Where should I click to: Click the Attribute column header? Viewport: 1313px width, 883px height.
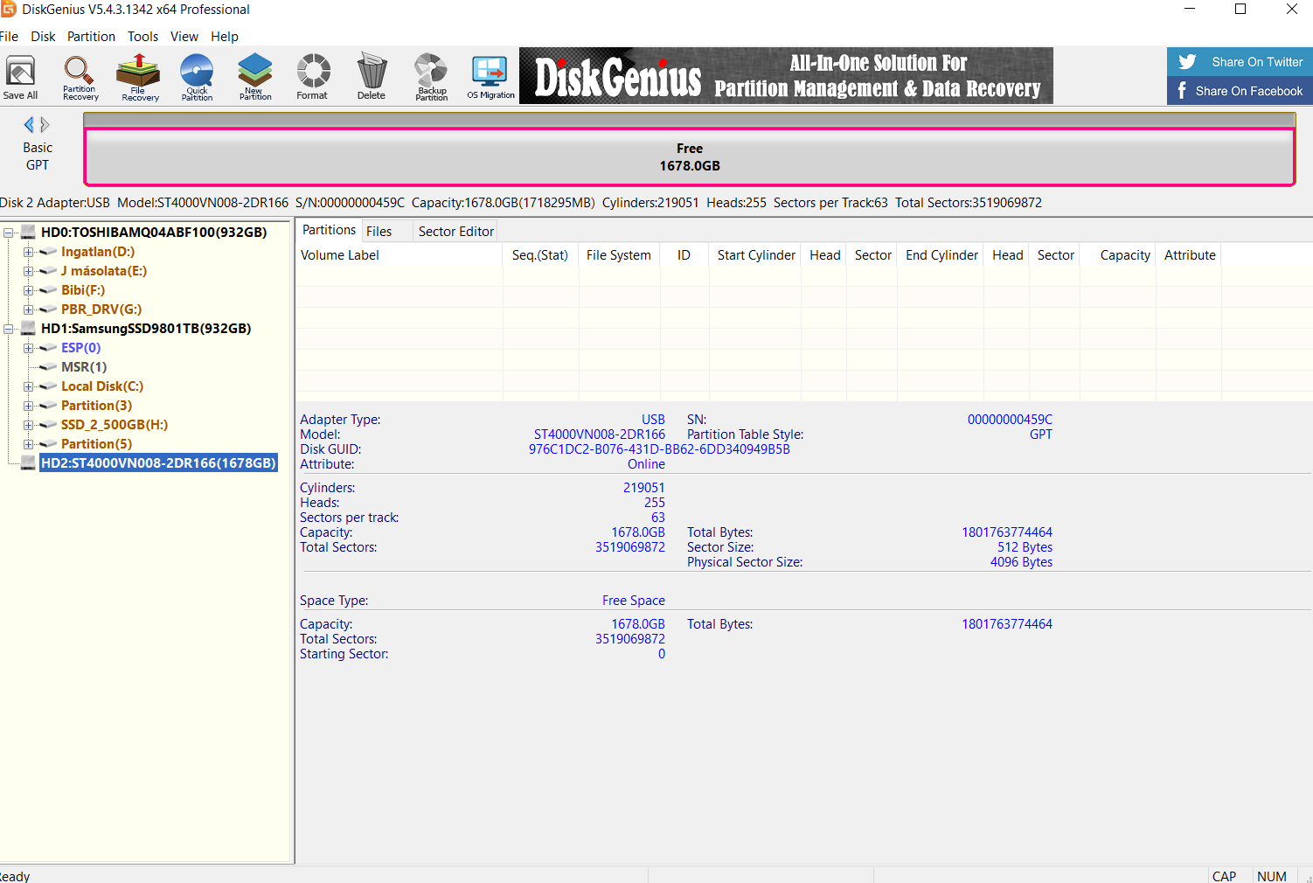(1190, 255)
